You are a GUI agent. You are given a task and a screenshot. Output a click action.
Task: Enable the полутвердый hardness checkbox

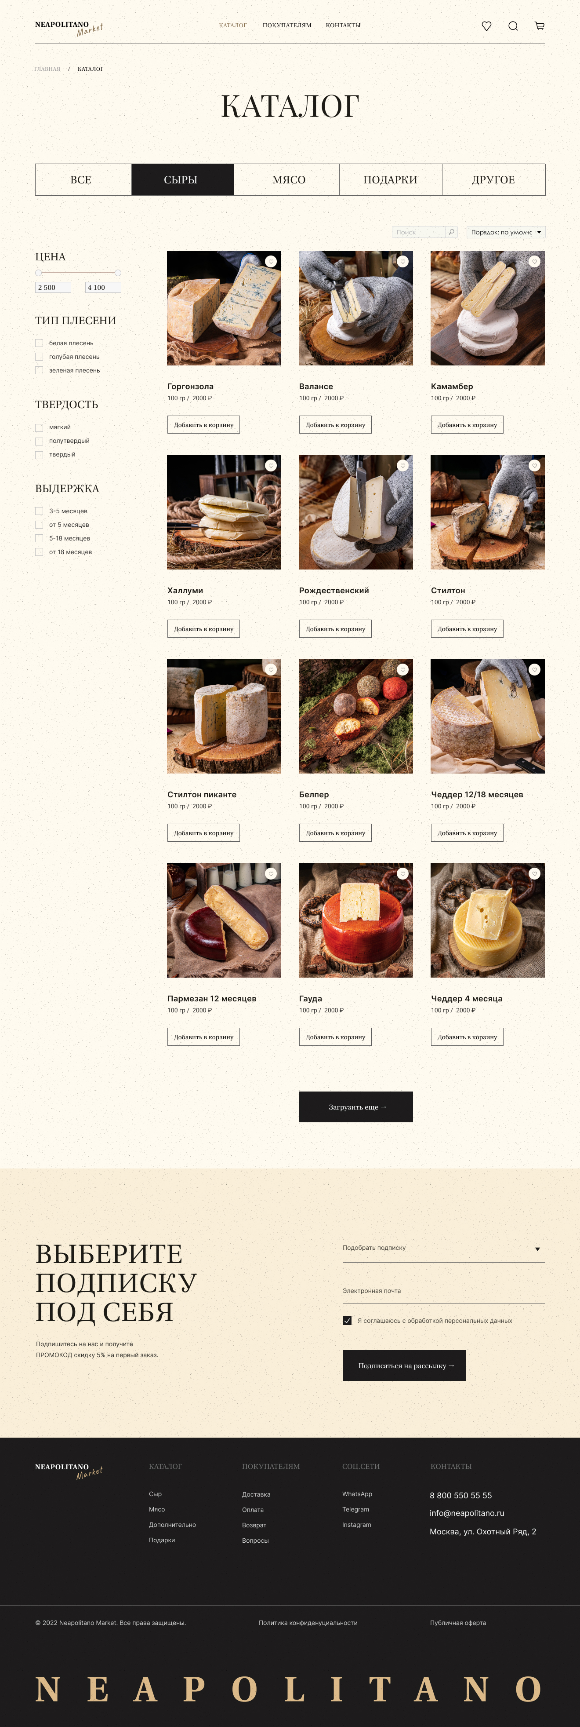click(x=39, y=441)
